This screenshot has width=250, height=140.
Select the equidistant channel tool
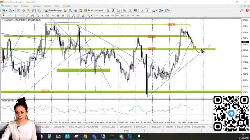tap(32, 16)
